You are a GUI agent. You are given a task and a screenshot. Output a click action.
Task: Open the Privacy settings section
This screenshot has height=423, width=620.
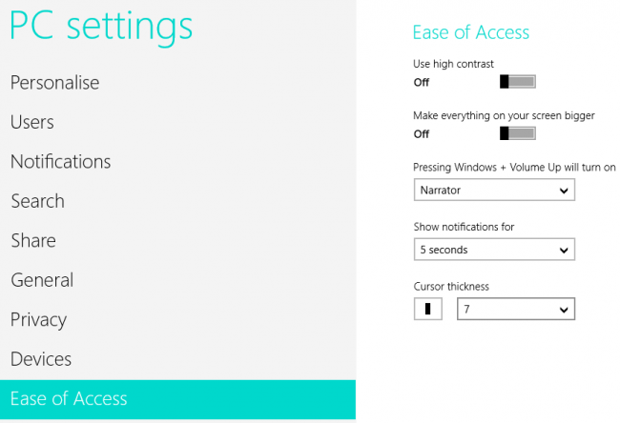(x=39, y=320)
